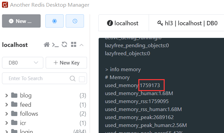Open the Redis console terminal icon

click(x=55, y=45)
